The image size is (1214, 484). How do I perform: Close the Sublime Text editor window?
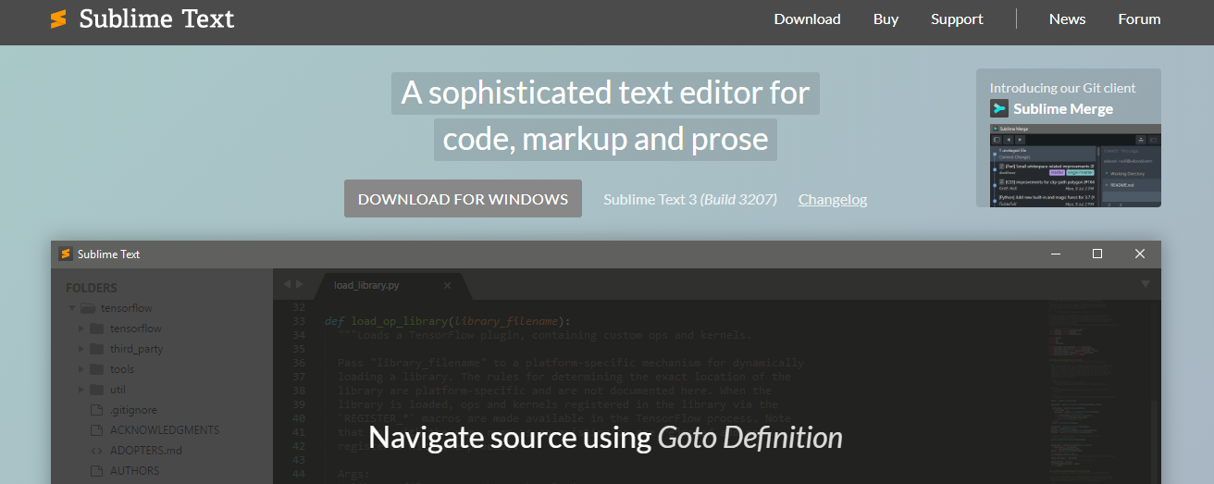(x=1140, y=254)
